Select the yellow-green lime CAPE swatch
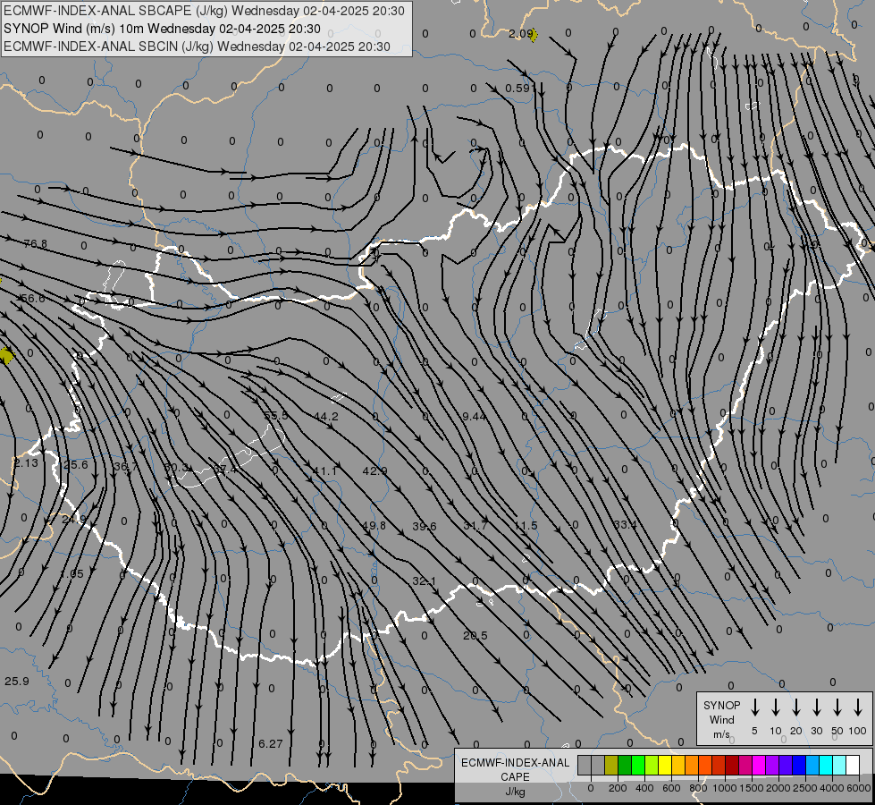Viewport: 875px width, 805px height. pyautogui.click(x=652, y=765)
